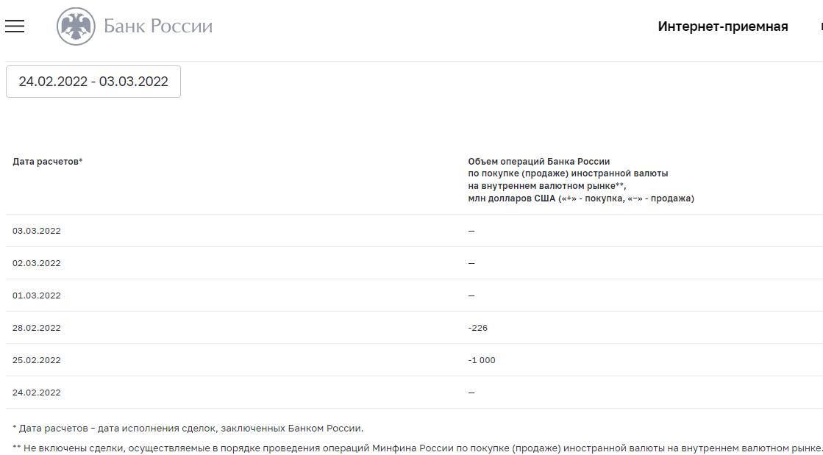Image resolution: width=823 pixels, height=455 pixels.
Task: Open the hamburger navigation menu
Action: (x=15, y=26)
